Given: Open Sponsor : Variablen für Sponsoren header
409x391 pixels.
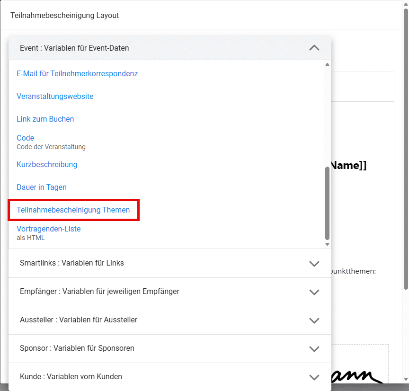Looking at the screenshot, I should [x=77, y=348].
